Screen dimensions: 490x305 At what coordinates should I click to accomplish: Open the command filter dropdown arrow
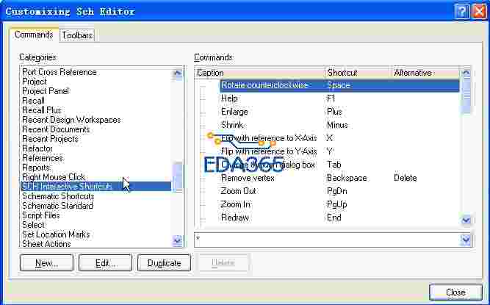tap(466, 240)
